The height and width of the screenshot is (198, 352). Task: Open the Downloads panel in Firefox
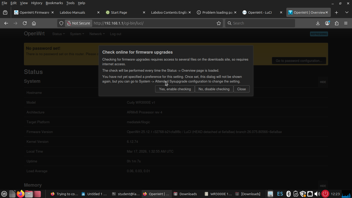pyautogui.click(x=318, y=23)
